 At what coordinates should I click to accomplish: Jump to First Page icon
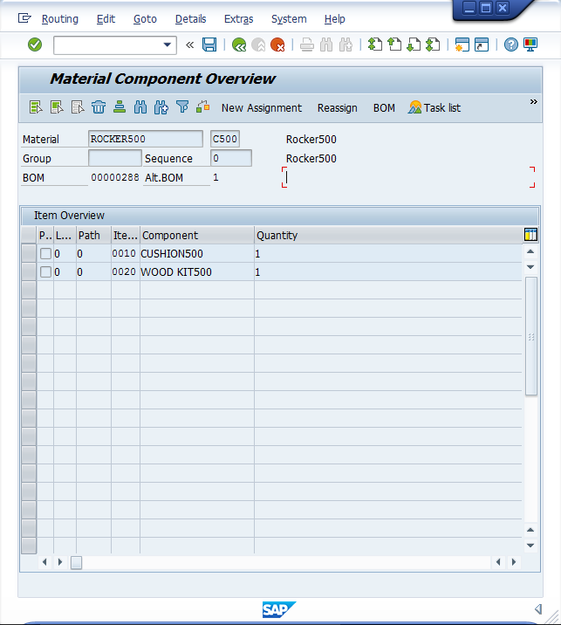(x=375, y=45)
